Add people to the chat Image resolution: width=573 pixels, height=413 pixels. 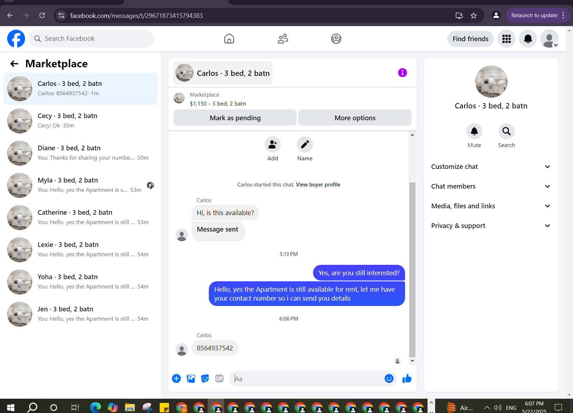point(273,144)
